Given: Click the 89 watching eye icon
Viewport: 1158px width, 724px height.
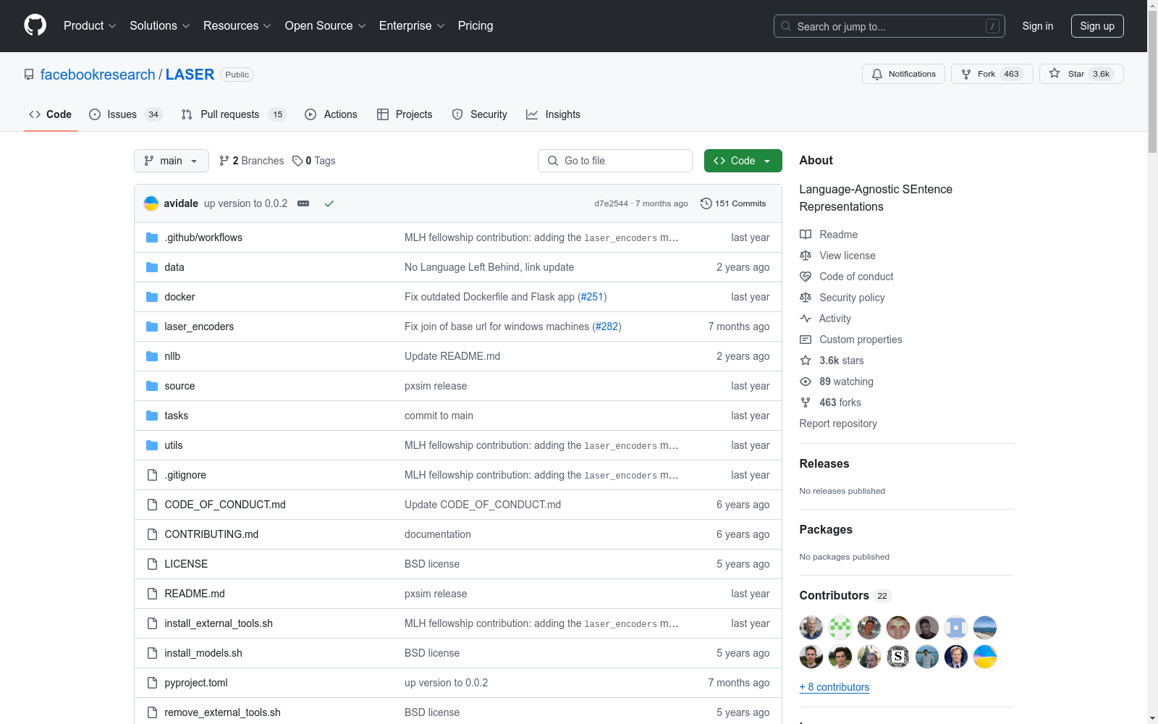Looking at the screenshot, I should (806, 382).
